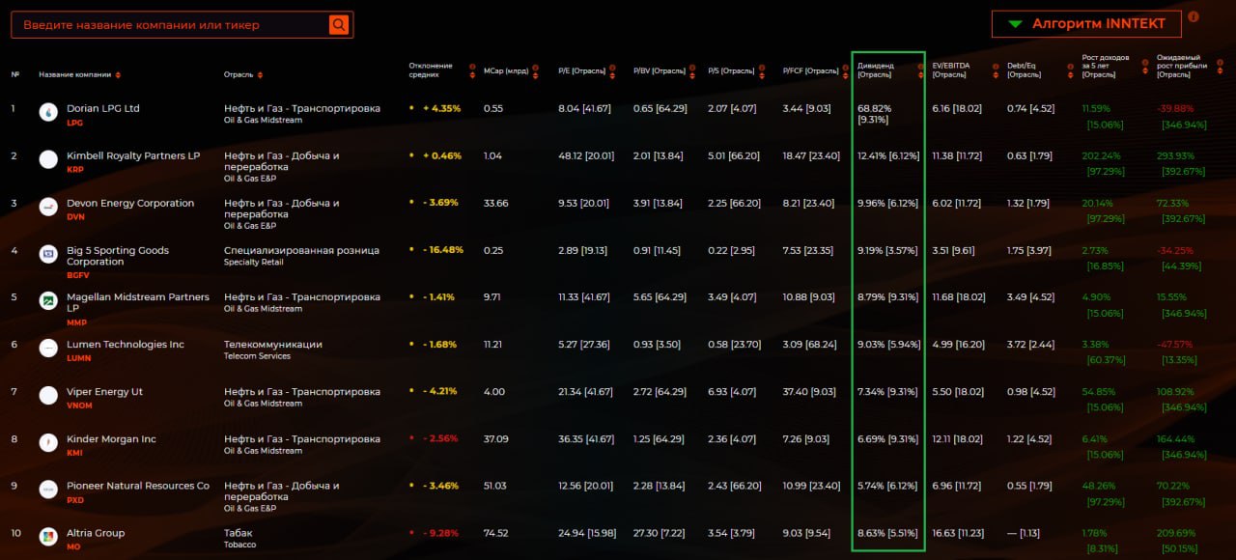Open the info icon beside Алгоритм INNTEKT
The image size is (1236, 560).
[x=1194, y=16]
